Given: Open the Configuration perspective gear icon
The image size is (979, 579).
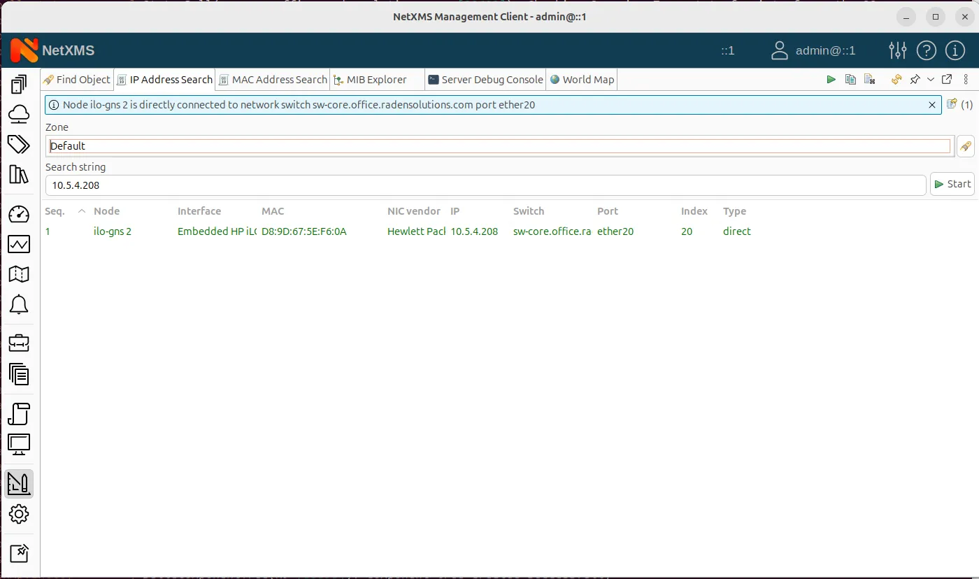Looking at the screenshot, I should [19, 515].
